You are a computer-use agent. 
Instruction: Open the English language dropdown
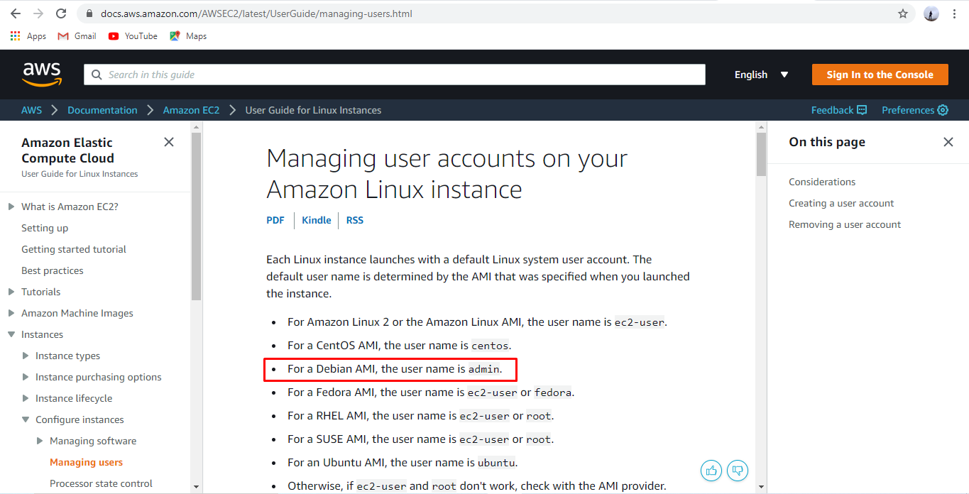tap(762, 75)
